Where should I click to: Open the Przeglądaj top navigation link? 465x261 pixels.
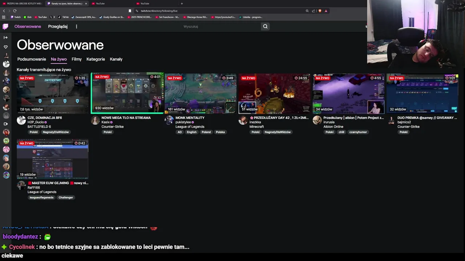pos(58,26)
